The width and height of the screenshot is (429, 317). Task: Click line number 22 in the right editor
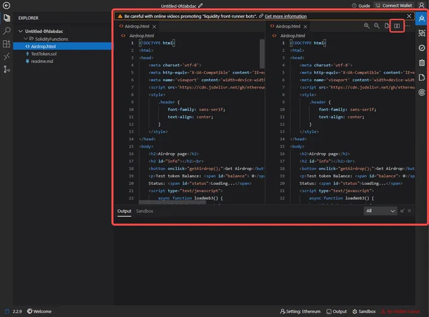282,198
